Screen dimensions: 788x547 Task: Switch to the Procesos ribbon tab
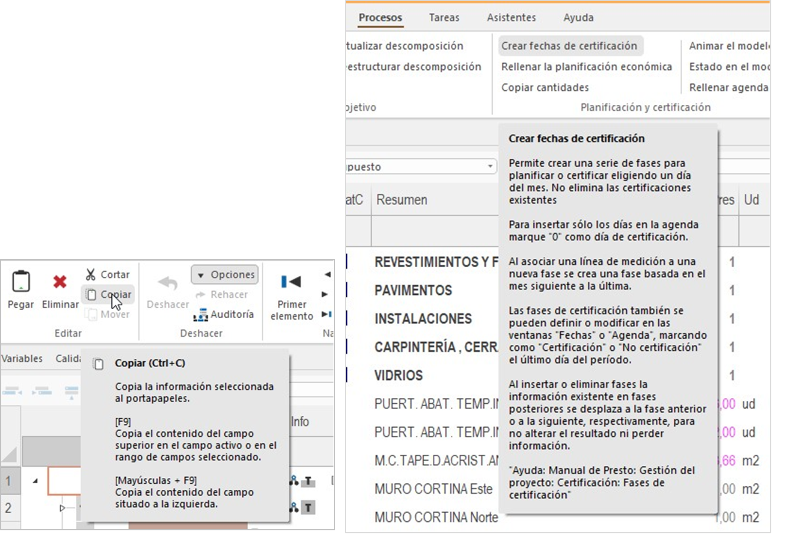[380, 18]
